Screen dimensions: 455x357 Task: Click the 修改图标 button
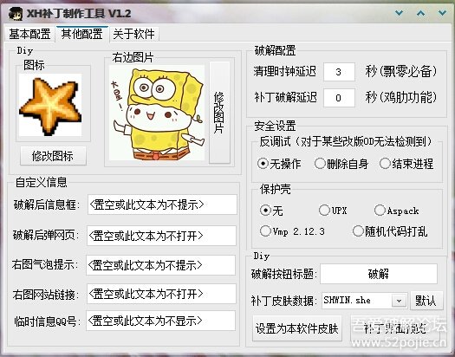coord(53,156)
